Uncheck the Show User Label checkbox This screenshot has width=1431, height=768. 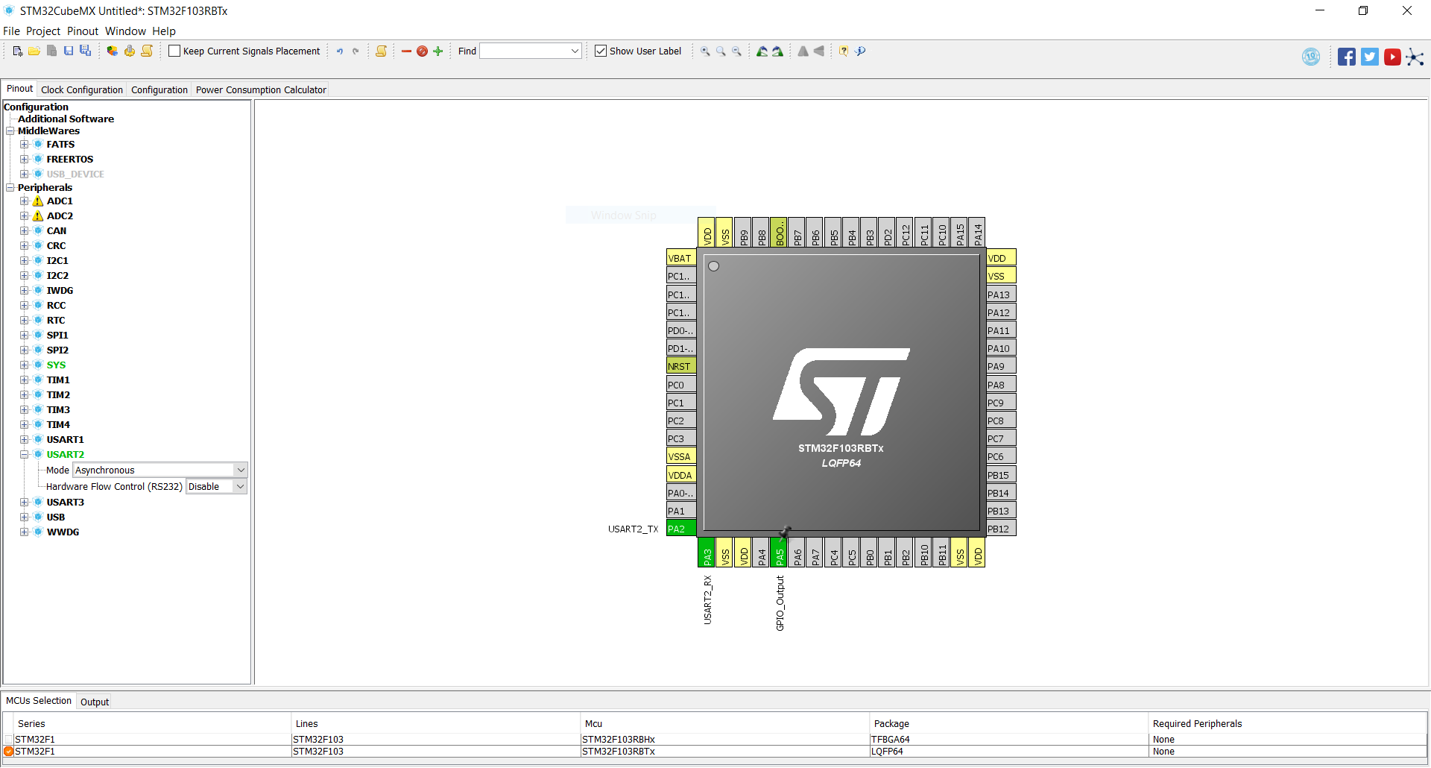pyautogui.click(x=601, y=51)
